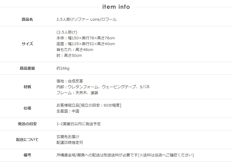The width and height of the screenshot is (233, 168).
Task: Select the 商品重量 row label
Action: pyautogui.click(x=27, y=68)
